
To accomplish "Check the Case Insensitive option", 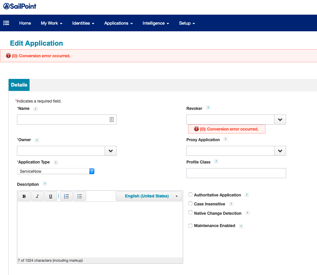I will coord(190,203).
